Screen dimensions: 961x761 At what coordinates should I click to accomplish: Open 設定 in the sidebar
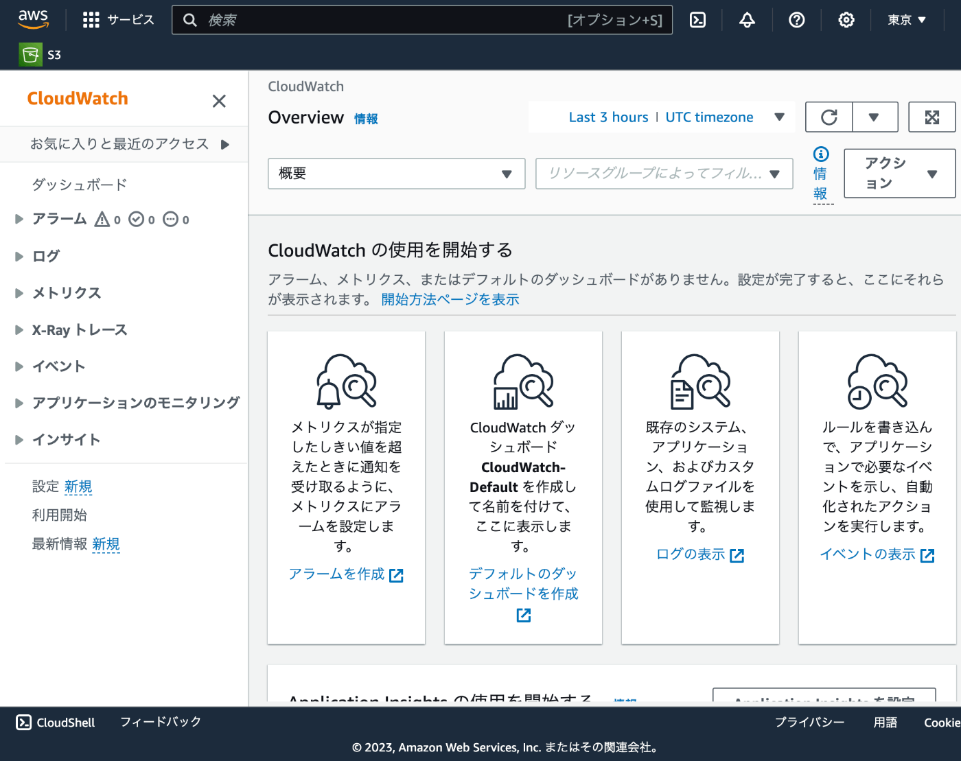tap(46, 487)
